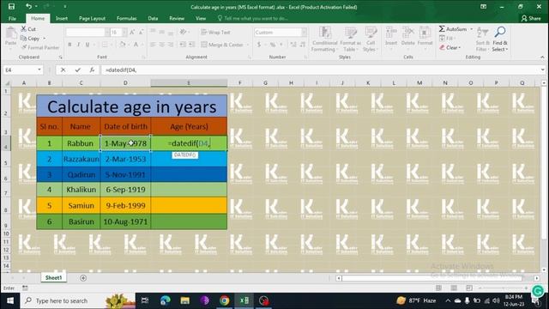
Task: Switch to the Insert tab
Action: (x=62, y=18)
